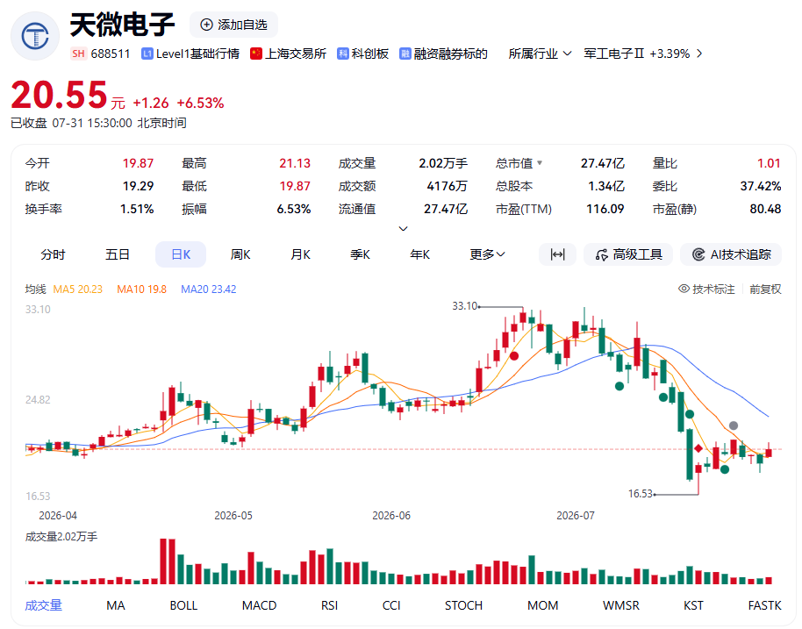
Task: Open the 军工电子II industry link
Action: 613,54
